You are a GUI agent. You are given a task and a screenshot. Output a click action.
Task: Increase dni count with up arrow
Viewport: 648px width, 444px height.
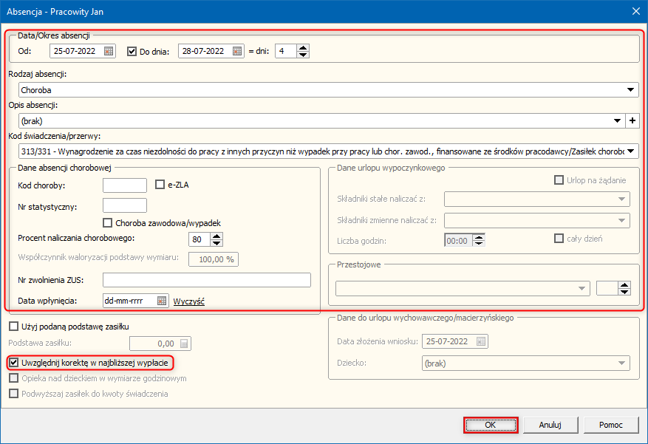303,48
